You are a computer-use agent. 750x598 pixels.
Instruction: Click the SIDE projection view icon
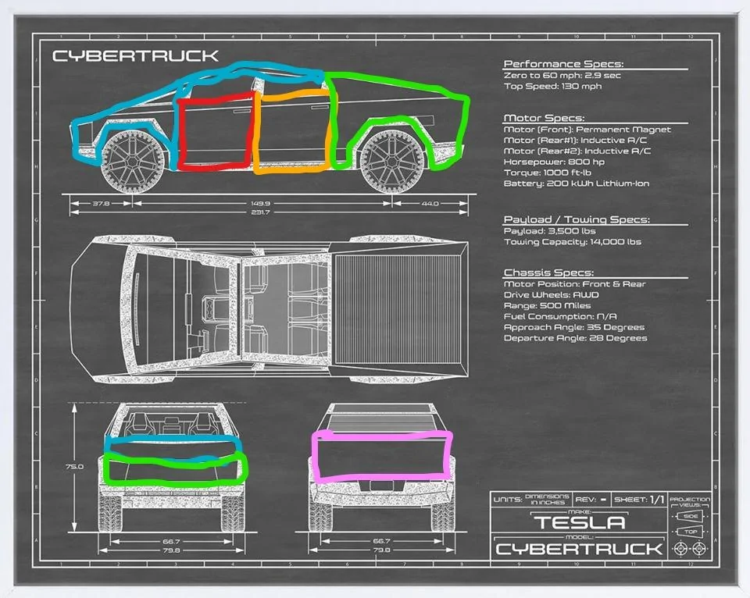[690, 516]
